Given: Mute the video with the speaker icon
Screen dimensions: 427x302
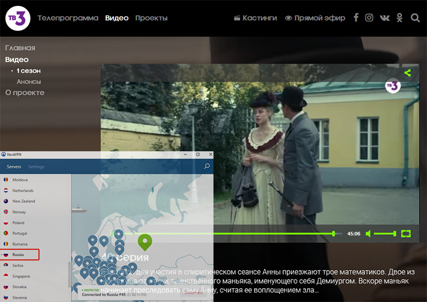Looking at the screenshot, I should [368, 233].
